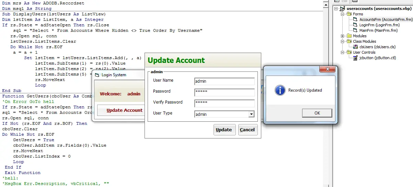Collapse the User Controls folder node
The height and width of the screenshot is (187, 413).
pyautogui.click(x=343, y=52)
